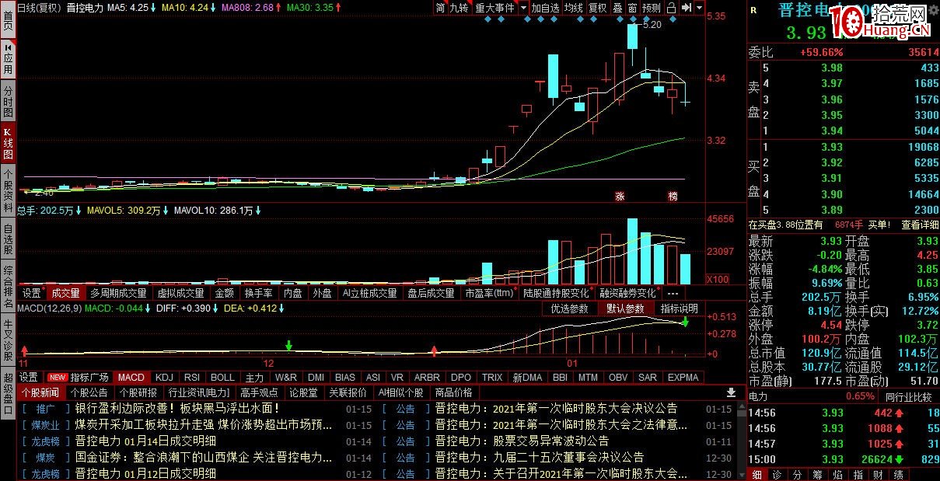Switch to the 个股公告 news tab
This screenshot has height=481, width=940.
(89, 392)
